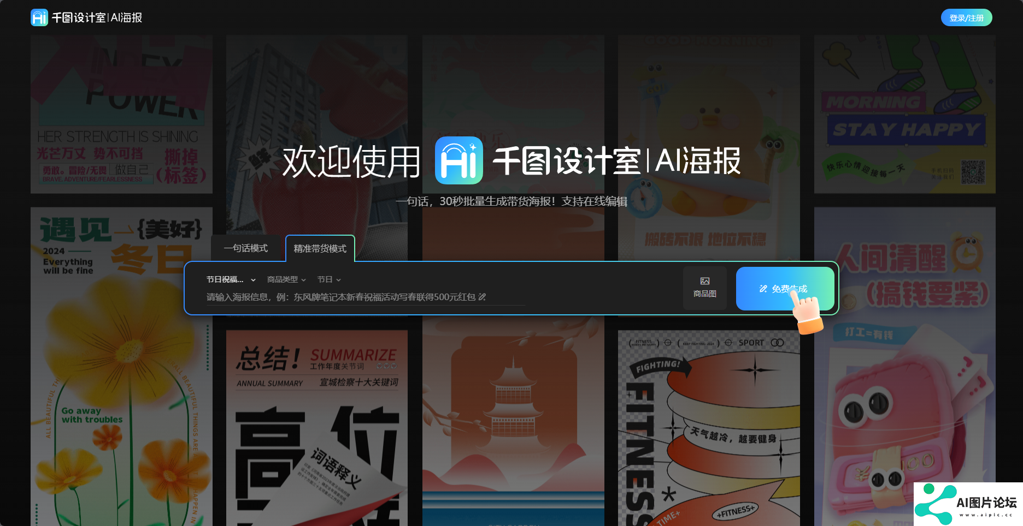Click the 千图设计室 Hi logo top-left

[x=39, y=17]
